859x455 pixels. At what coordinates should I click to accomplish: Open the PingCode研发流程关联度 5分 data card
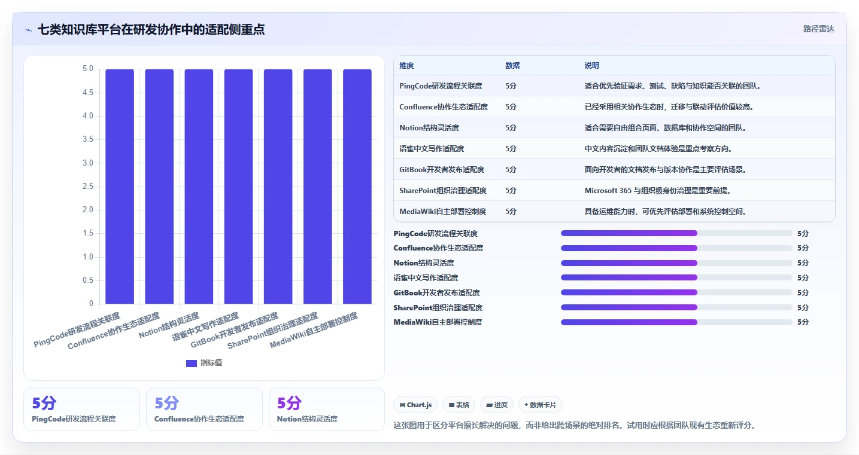[81, 409]
